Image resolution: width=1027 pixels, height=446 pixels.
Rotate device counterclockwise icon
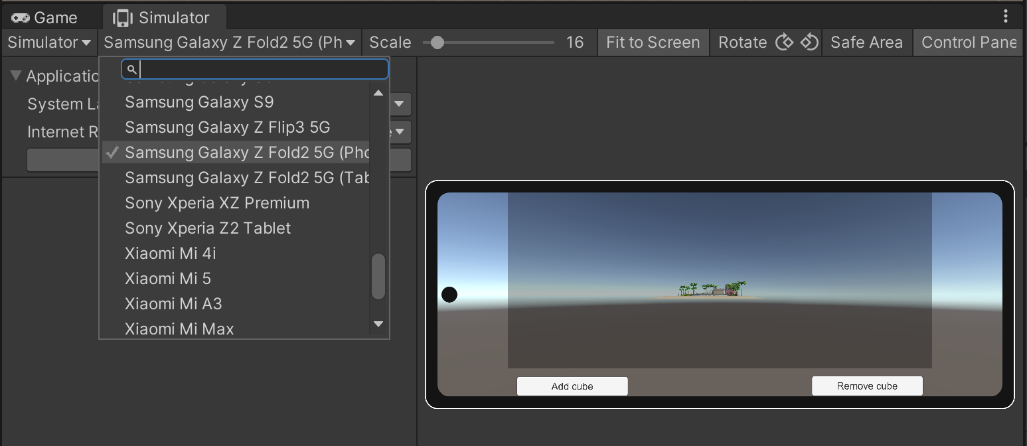809,42
